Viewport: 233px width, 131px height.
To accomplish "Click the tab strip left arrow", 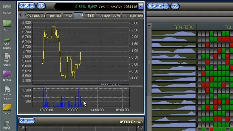I will [20, 15].
